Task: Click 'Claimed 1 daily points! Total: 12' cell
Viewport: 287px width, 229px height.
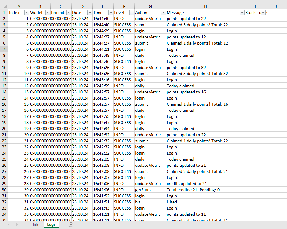Action: point(205,43)
